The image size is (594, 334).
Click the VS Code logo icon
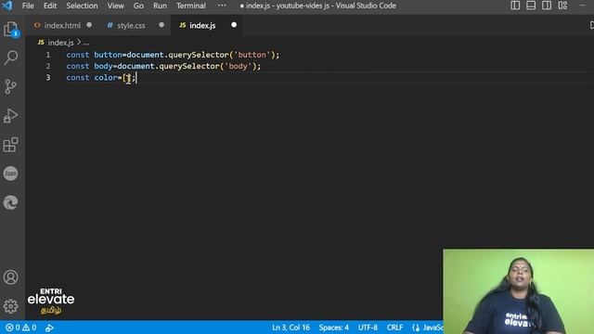[7, 6]
